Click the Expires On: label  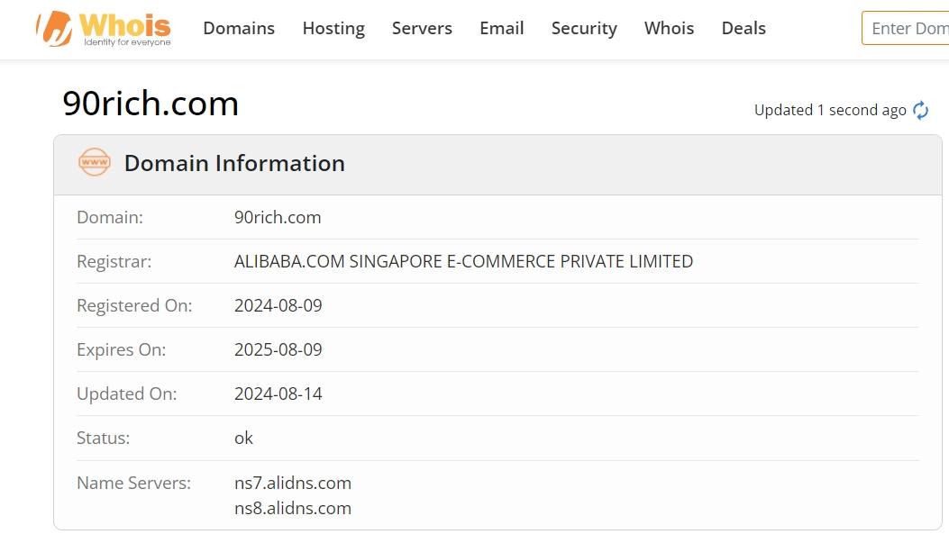[121, 350]
